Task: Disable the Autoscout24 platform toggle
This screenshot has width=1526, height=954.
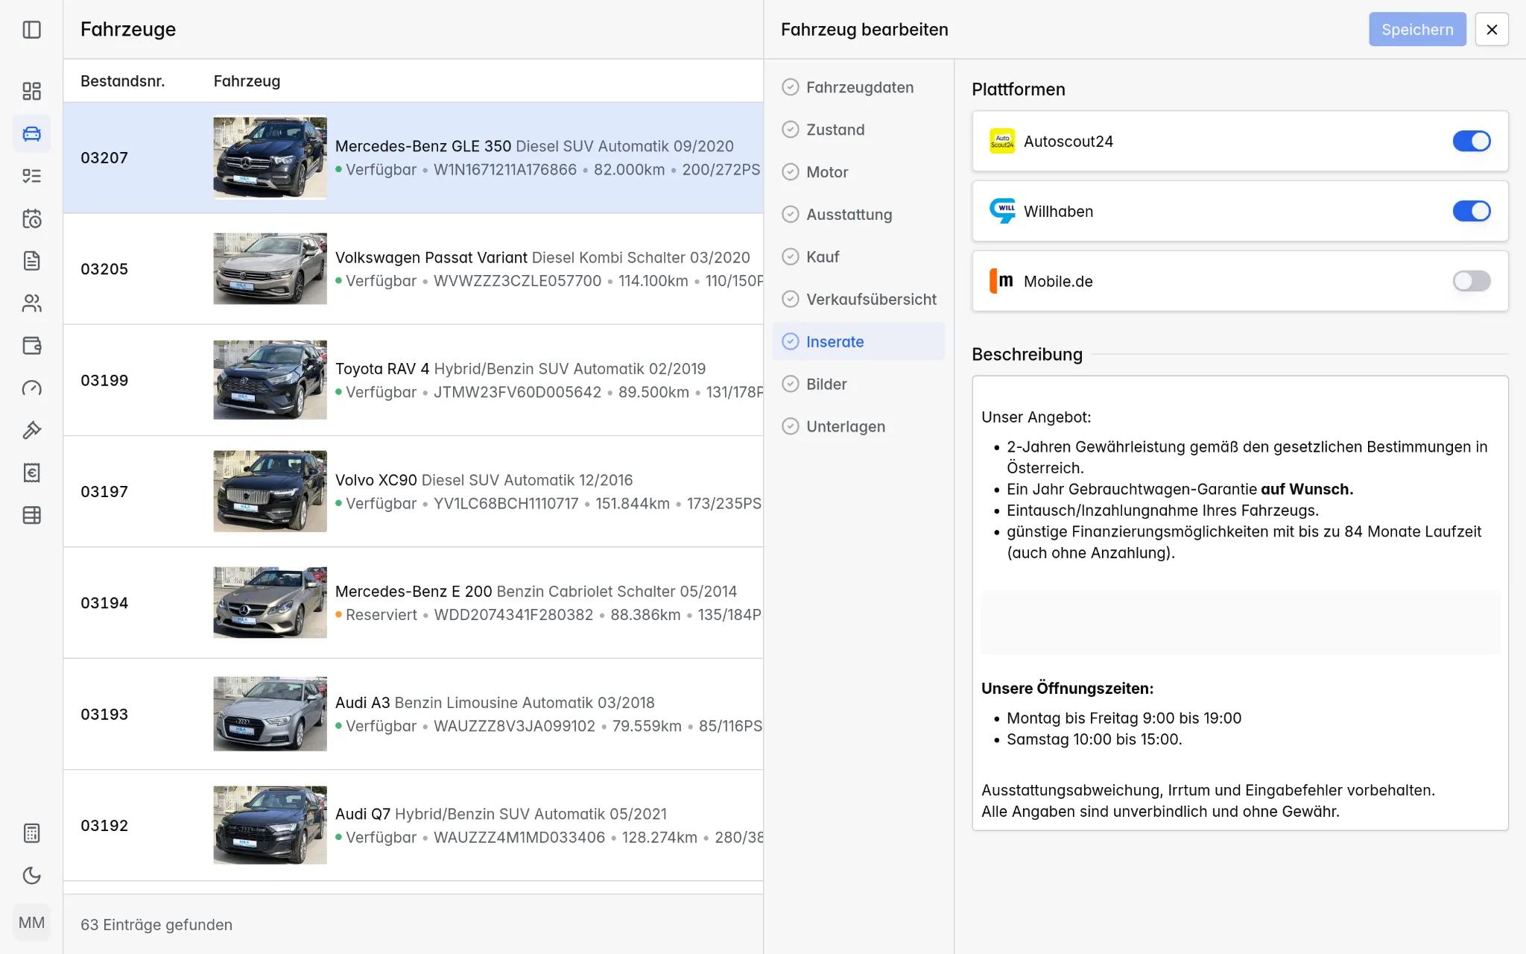Action: pyautogui.click(x=1472, y=141)
